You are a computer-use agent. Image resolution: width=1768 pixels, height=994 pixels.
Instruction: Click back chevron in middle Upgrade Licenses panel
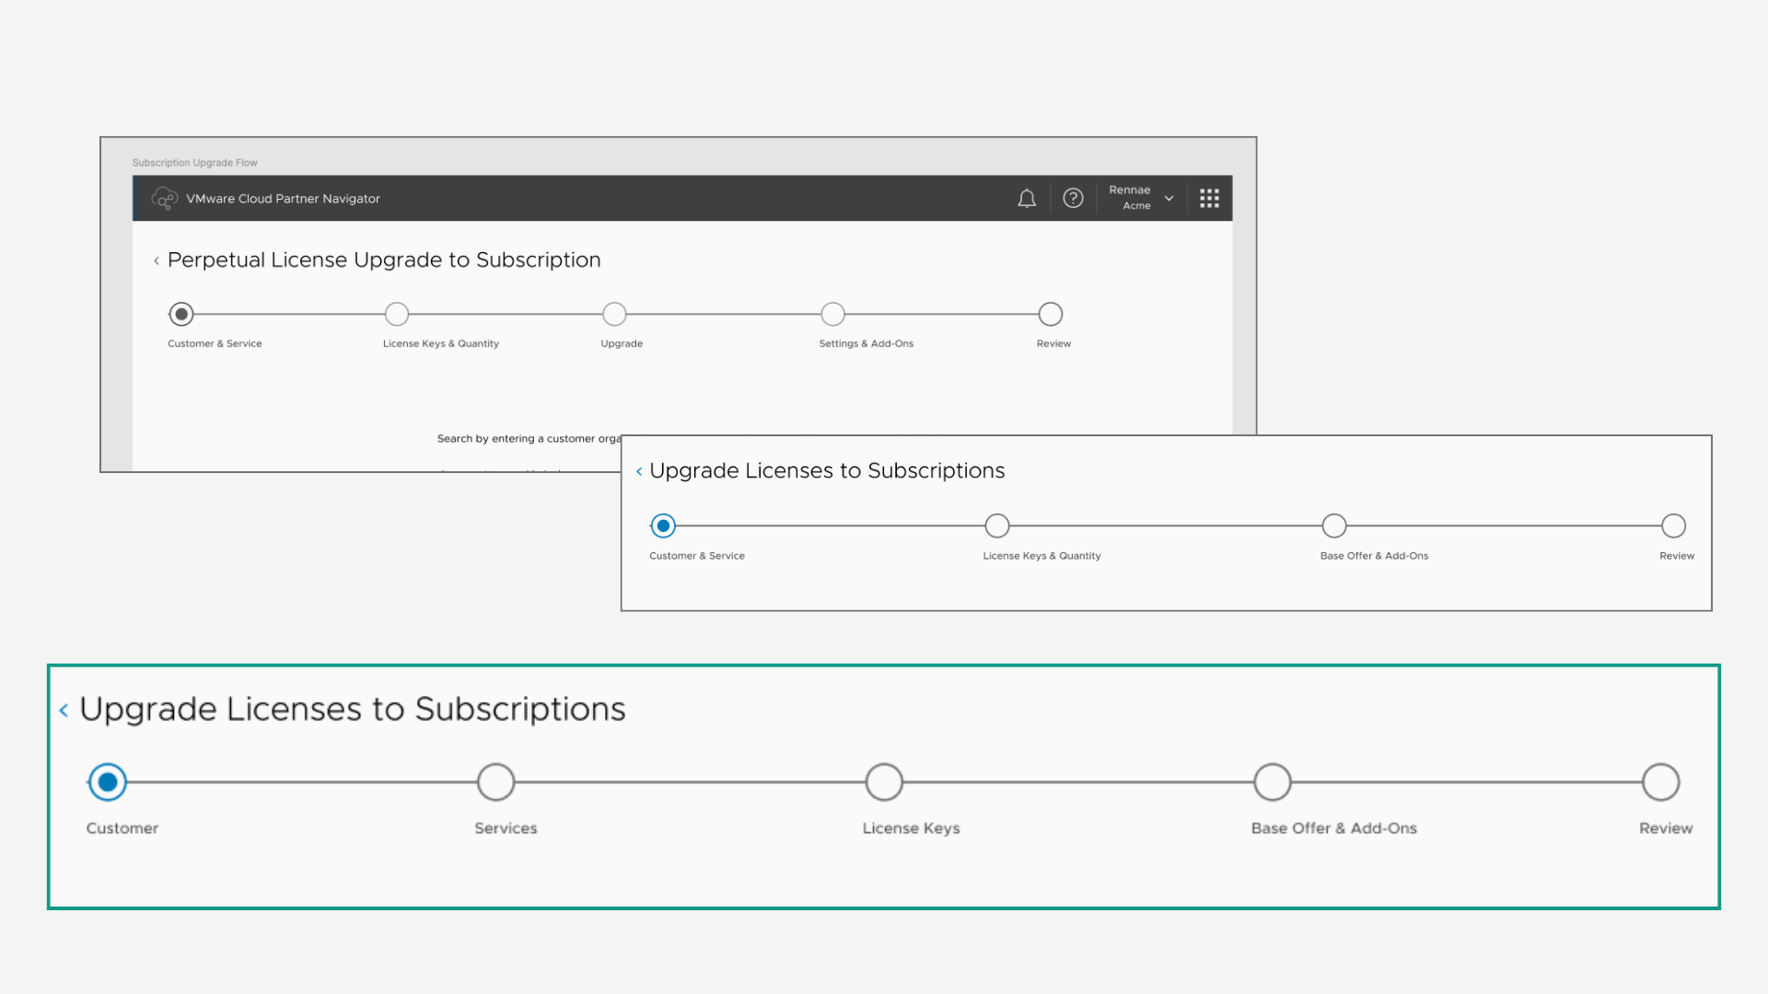point(639,471)
